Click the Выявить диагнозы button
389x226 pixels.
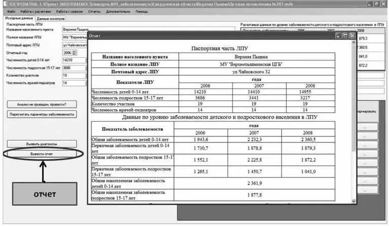[42, 144]
